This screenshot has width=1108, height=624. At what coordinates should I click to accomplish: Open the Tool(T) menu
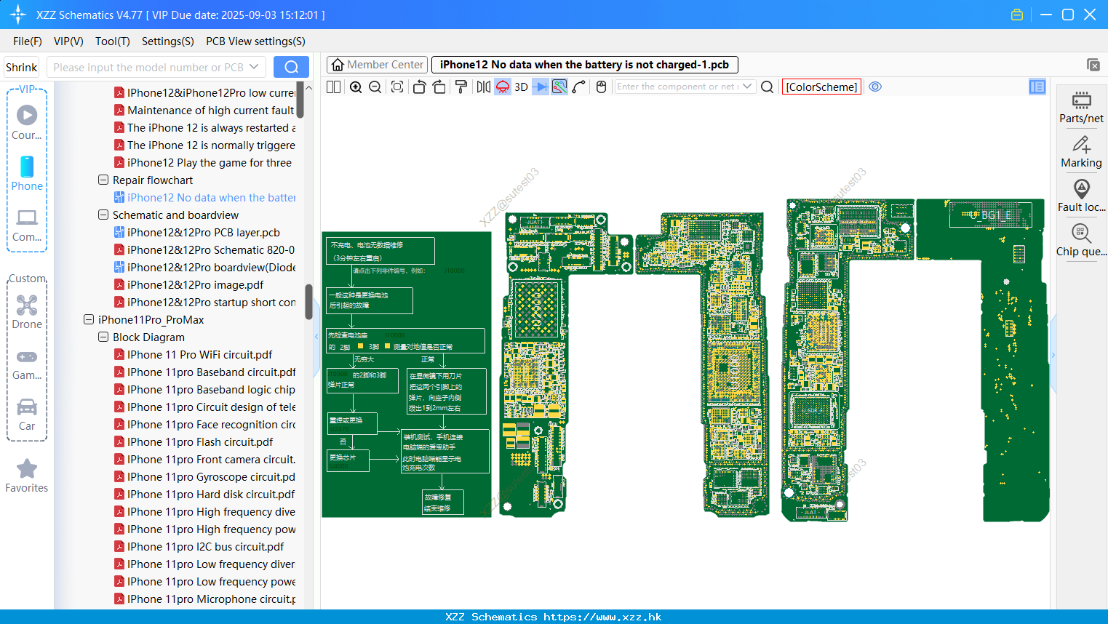(x=113, y=41)
